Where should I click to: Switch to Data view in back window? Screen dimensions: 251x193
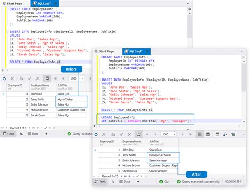[x=33, y=134]
